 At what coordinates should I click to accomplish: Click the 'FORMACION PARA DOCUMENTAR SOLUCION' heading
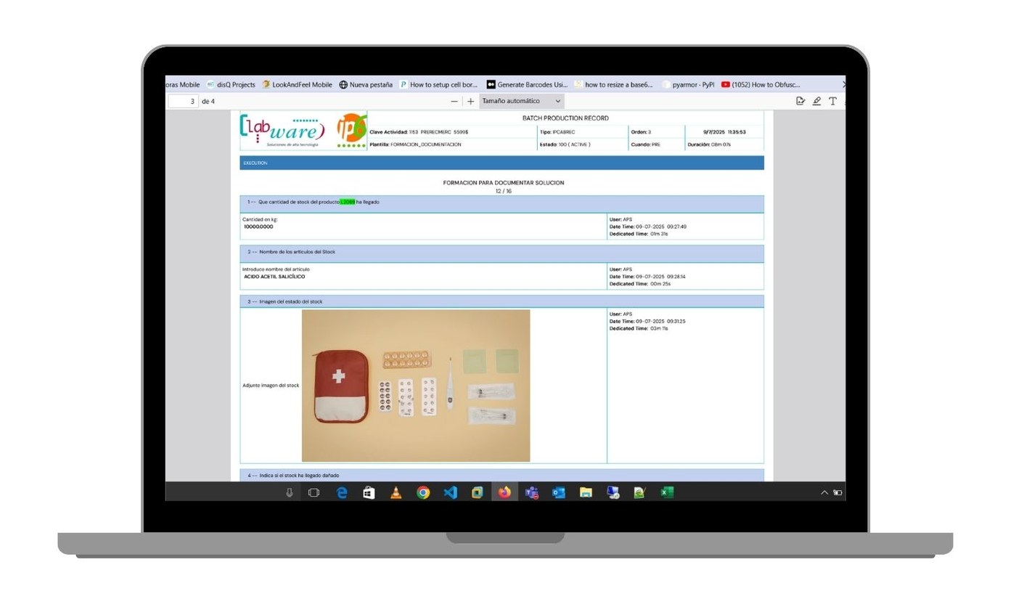tap(504, 182)
